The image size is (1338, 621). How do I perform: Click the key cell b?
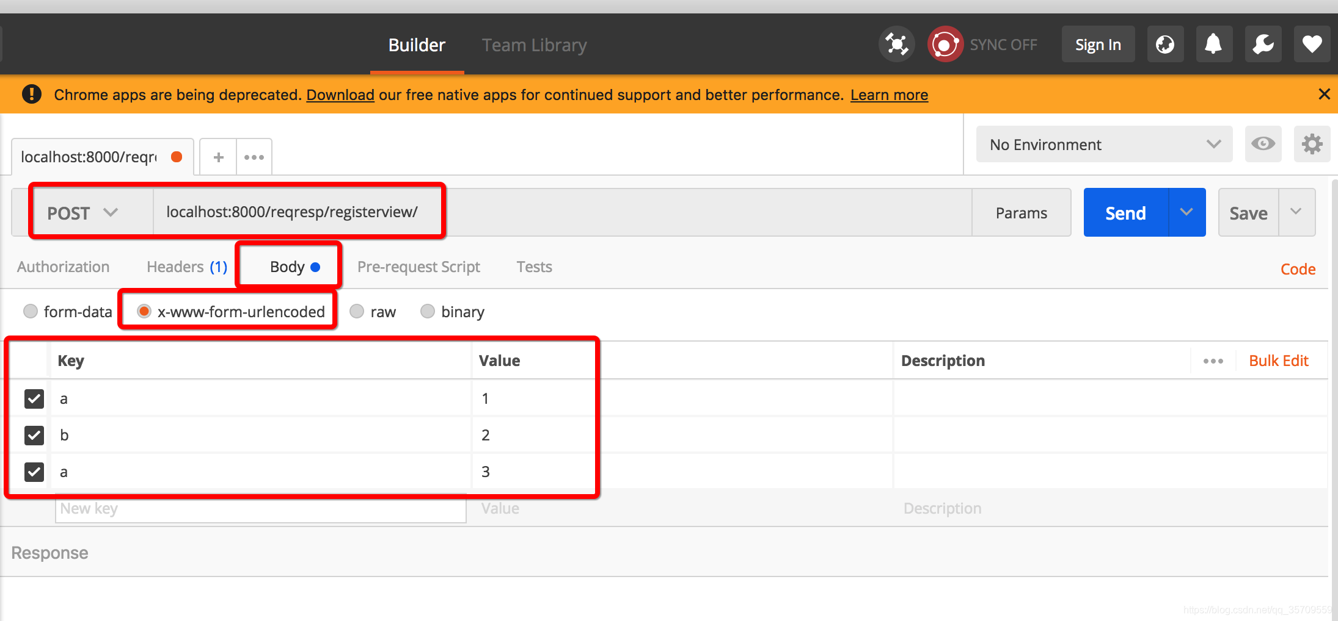[x=261, y=436]
